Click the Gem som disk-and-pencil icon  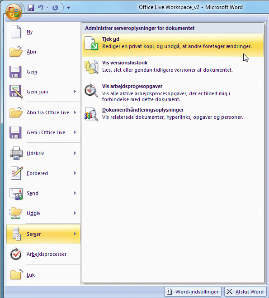16,92
